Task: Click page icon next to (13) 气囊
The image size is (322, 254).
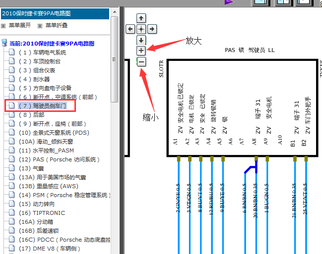Action: (12, 168)
